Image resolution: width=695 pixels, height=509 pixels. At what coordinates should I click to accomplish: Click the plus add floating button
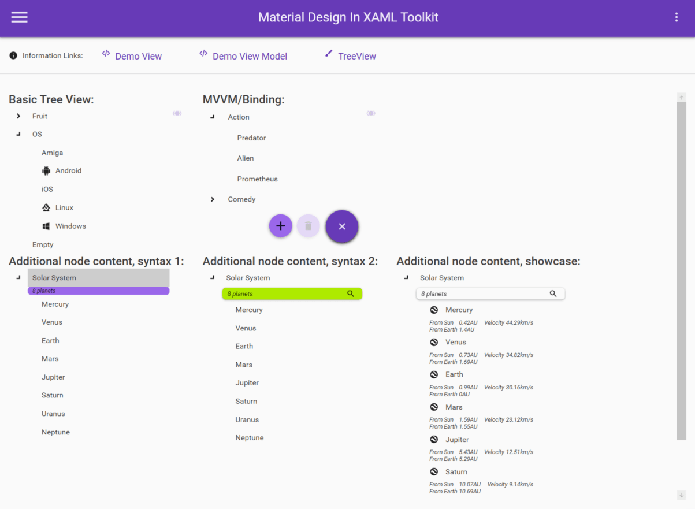coord(281,226)
